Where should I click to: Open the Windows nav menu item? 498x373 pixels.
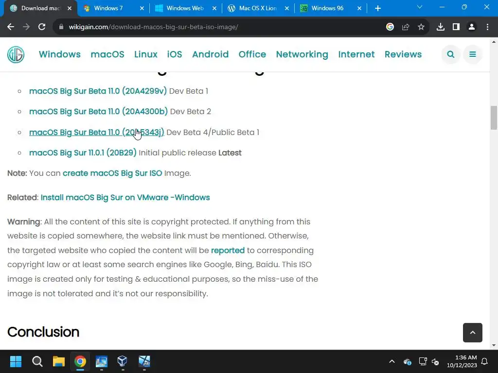click(x=60, y=54)
